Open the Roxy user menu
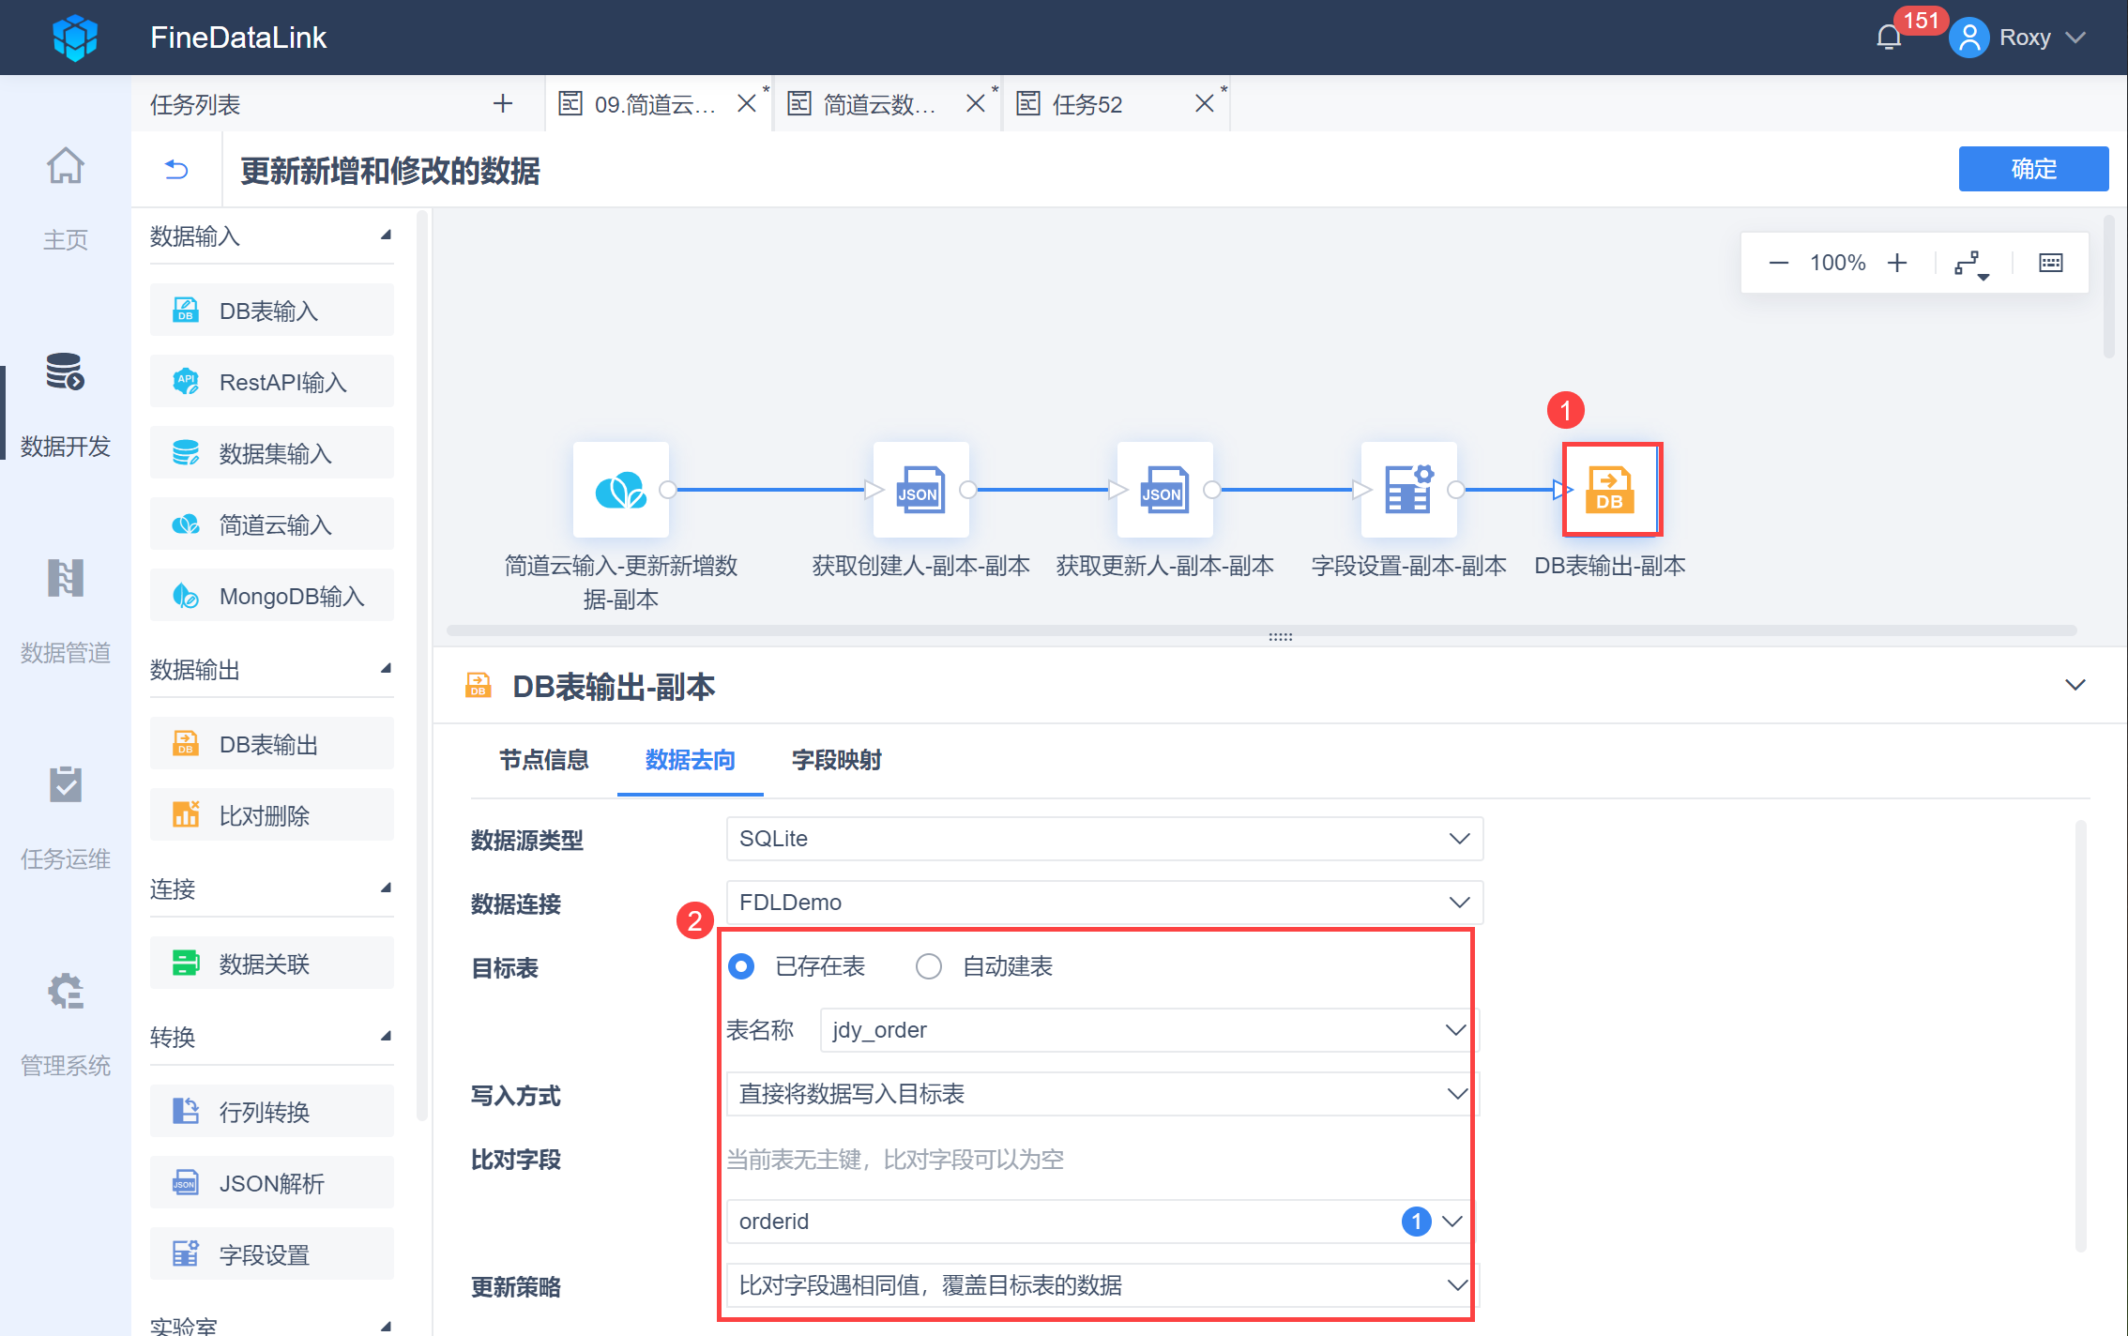 (x=2017, y=38)
